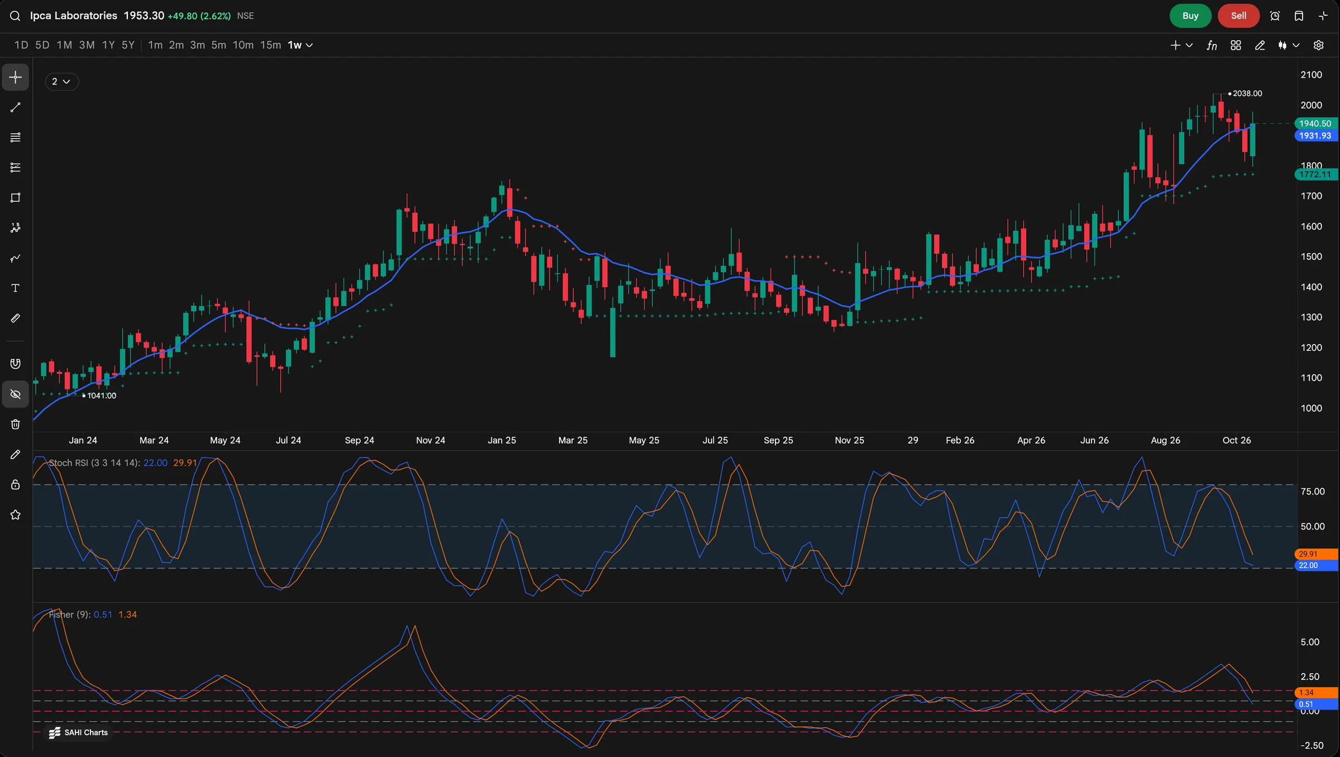Image resolution: width=1340 pixels, height=757 pixels.
Task: Switch range to 1Y
Action: (108, 45)
